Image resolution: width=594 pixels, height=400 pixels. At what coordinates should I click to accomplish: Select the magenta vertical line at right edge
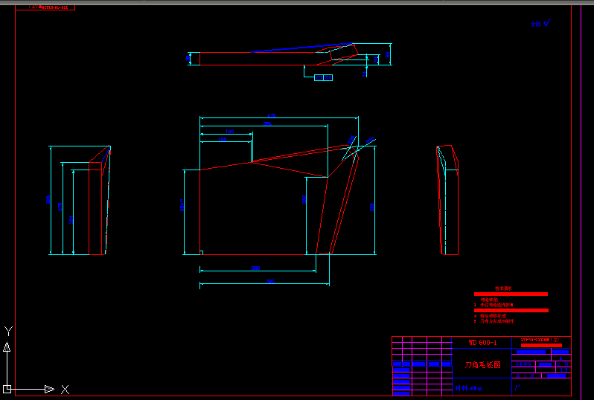[x=581, y=201]
